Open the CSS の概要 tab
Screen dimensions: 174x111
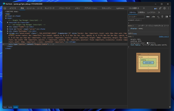(133, 8)
